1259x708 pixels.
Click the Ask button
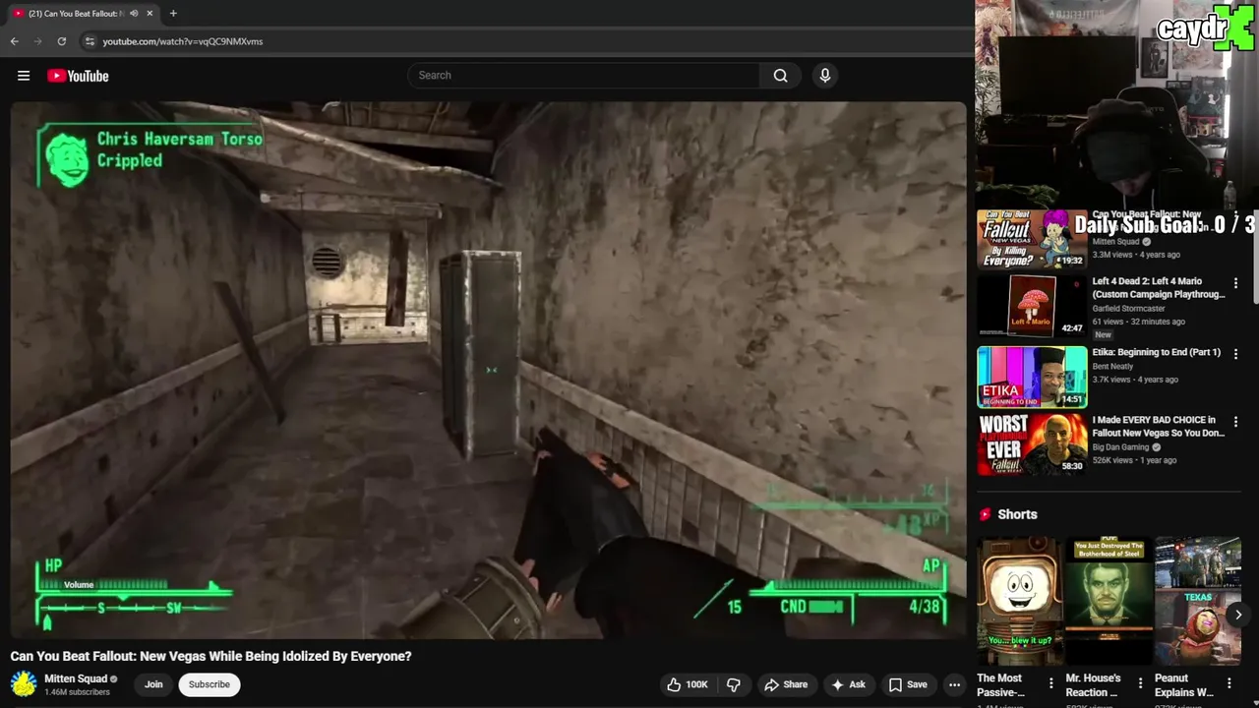point(848,684)
